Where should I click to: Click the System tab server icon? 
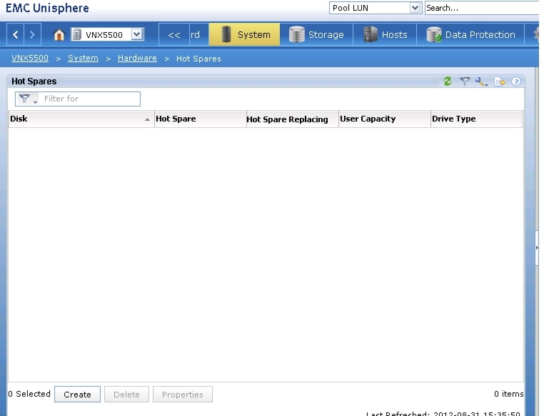(x=226, y=34)
